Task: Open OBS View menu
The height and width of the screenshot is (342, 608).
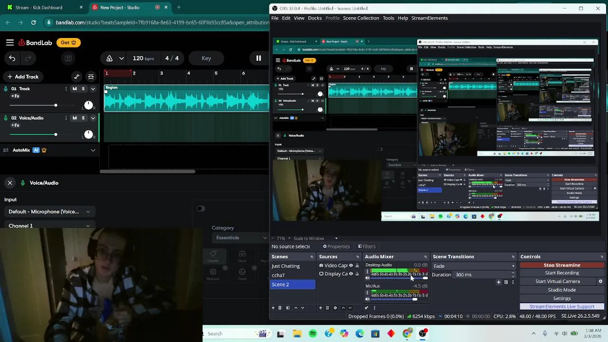Action: (299, 18)
